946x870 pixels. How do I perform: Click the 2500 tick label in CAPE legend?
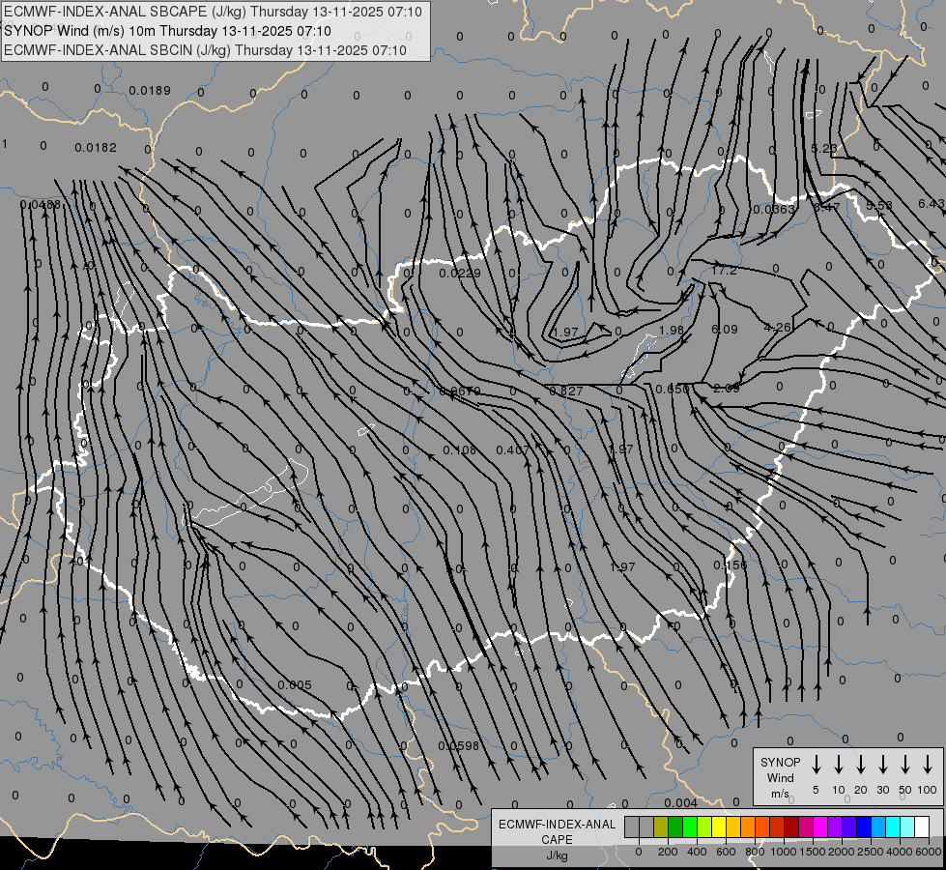click(870, 852)
